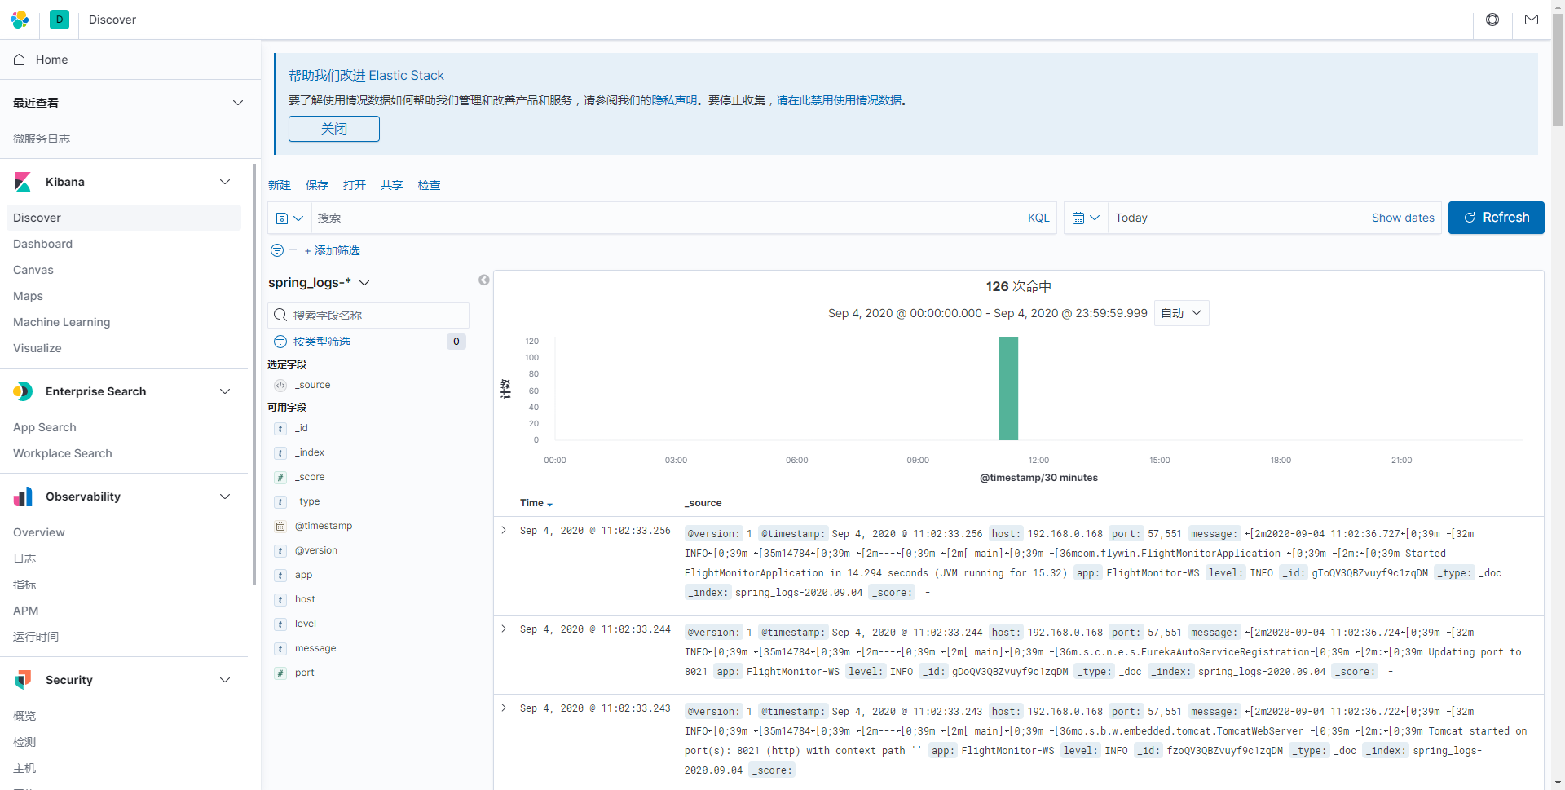The image size is (1565, 790).
Task: Collapse the Enterprise Search section
Action: tap(225, 391)
